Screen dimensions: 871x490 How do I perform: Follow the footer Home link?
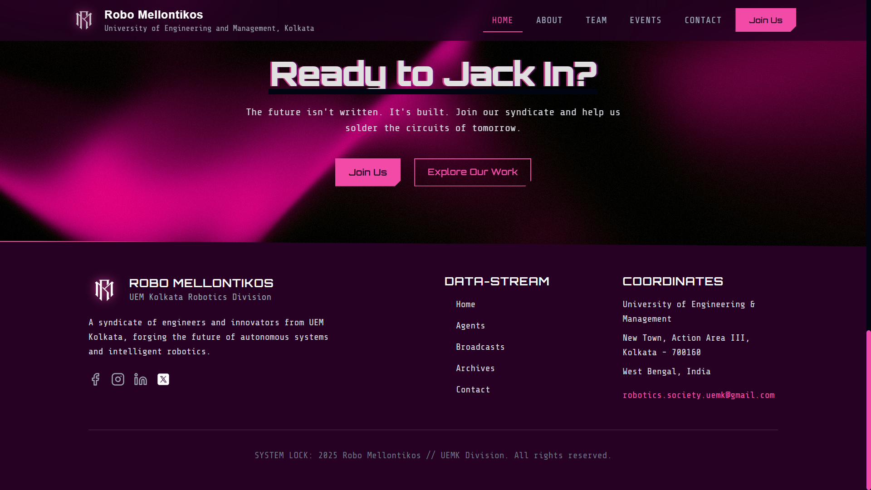[465, 304]
